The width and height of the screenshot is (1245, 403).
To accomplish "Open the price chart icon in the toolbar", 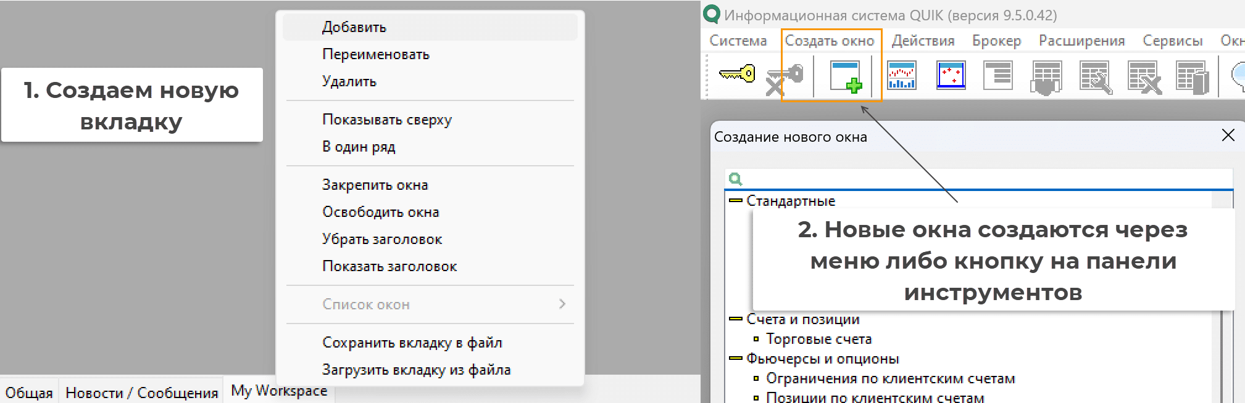I will [x=902, y=76].
